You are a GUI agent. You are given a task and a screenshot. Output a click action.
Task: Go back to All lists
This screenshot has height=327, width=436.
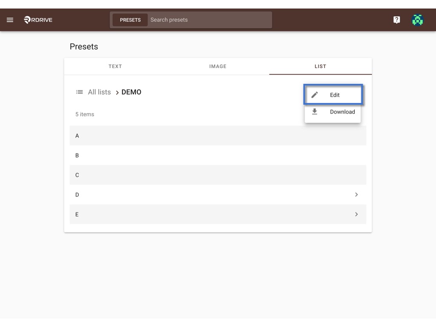click(x=99, y=92)
